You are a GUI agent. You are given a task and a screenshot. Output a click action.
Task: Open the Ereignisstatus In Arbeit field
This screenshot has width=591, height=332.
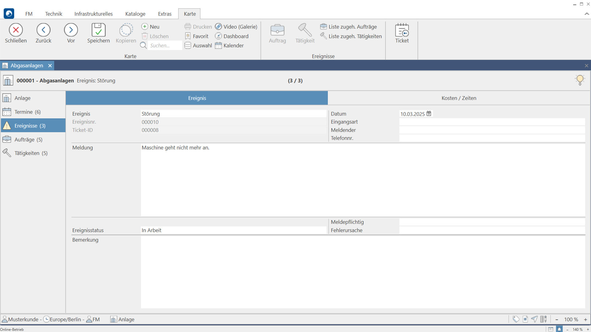point(233,230)
